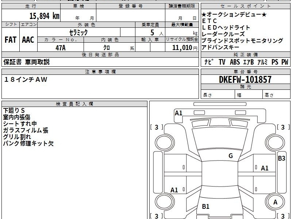Click the セールスポイント header

coord(245,6)
